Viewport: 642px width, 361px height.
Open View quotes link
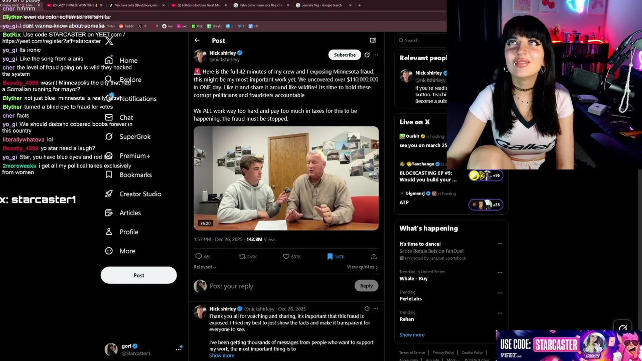(362, 267)
